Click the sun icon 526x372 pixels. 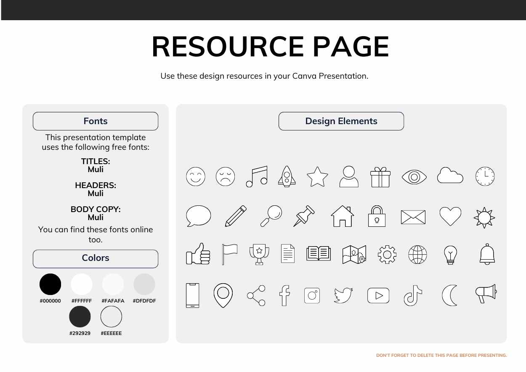point(484,218)
